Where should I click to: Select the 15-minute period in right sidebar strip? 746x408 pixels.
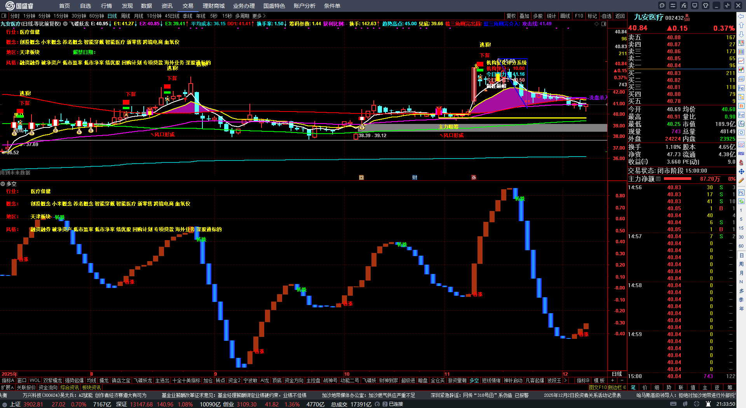click(x=741, y=228)
